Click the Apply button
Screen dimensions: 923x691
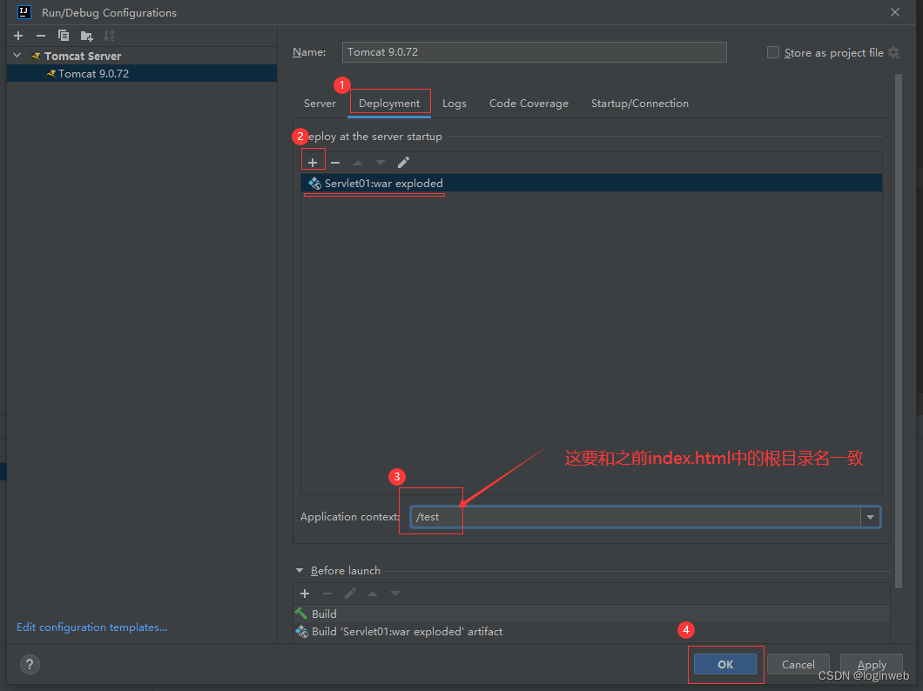[872, 664]
